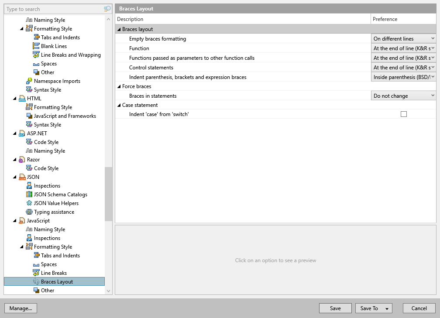Click the Line Breaks and Wrapping icon
The image size is (440, 318).
pos(36,55)
